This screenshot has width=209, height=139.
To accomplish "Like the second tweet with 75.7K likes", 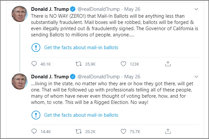I will tap(124, 131).
